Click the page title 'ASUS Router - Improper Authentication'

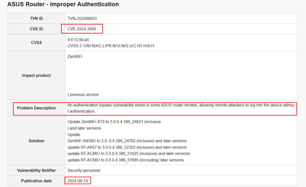coord(63,4)
